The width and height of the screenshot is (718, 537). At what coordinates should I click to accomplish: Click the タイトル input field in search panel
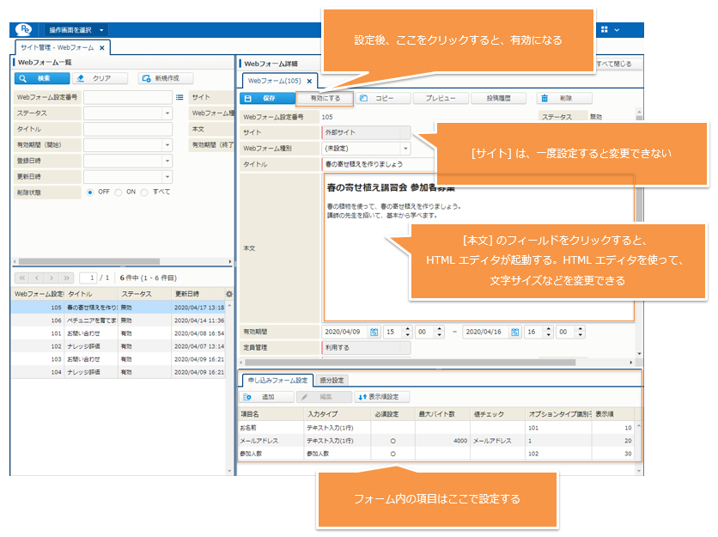click(127, 129)
